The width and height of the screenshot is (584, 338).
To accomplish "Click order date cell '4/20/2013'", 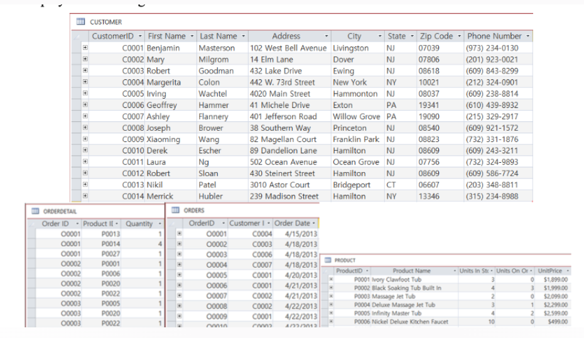I will click(x=296, y=275).
